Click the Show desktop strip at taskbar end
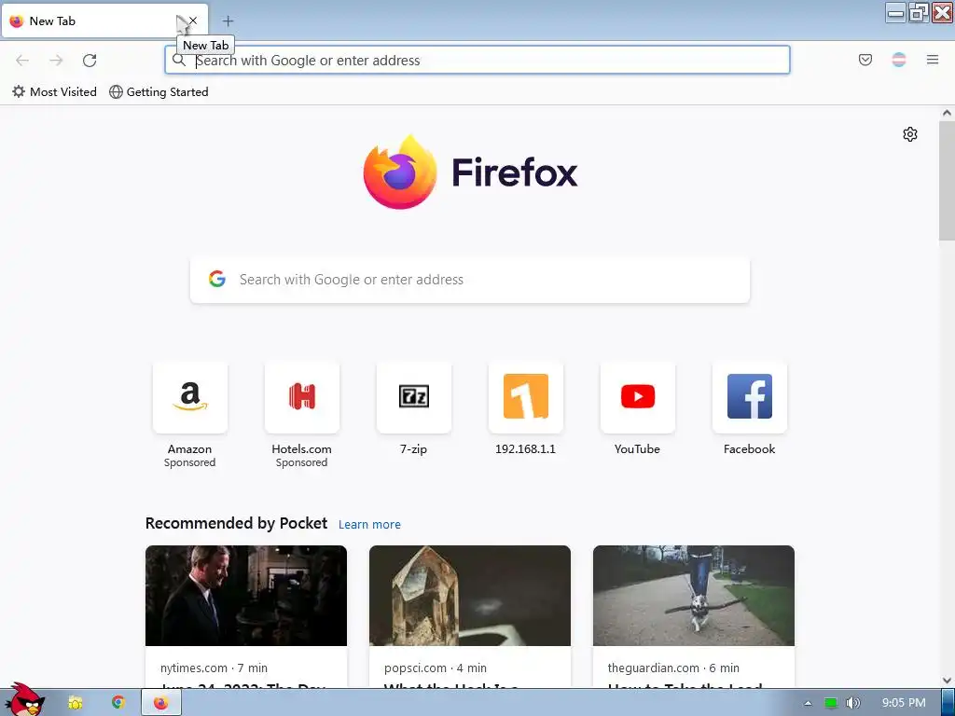The height and width of the screenshot is (716, 955). pos(948,703)
